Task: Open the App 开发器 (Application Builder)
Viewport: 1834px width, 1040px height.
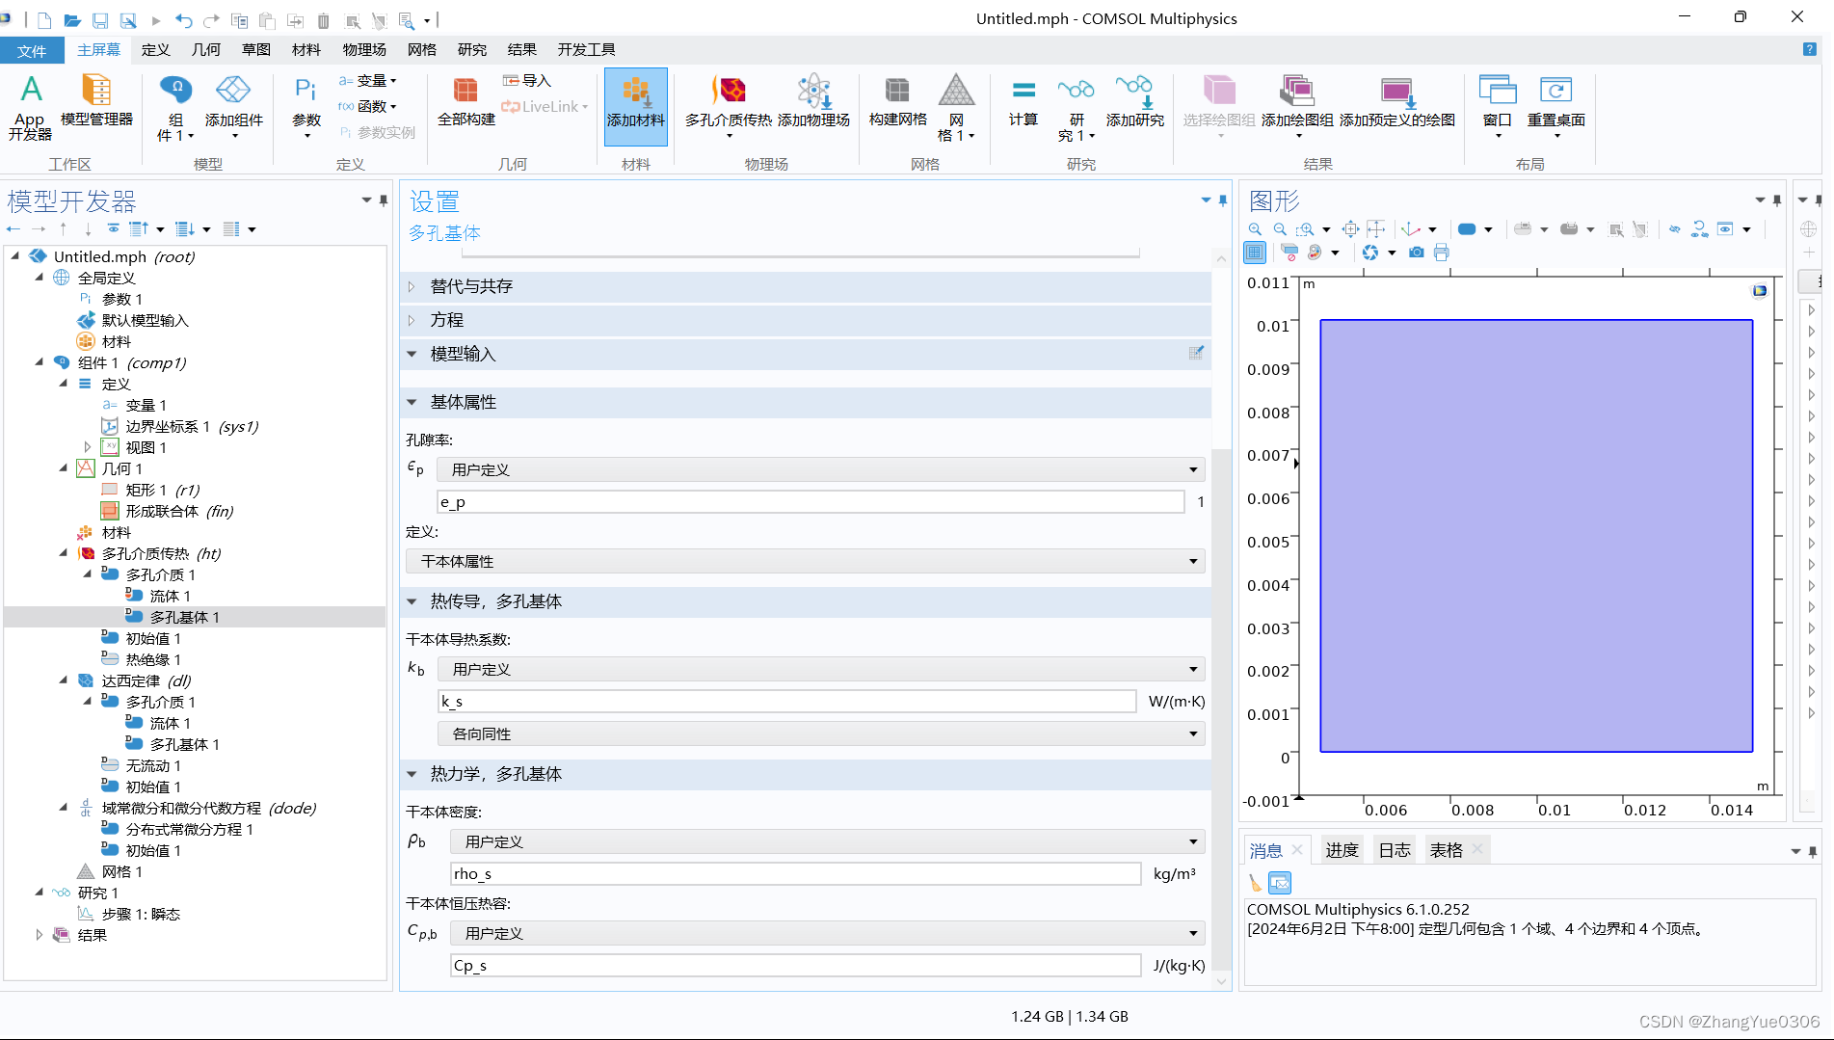Action: [31, 106]
